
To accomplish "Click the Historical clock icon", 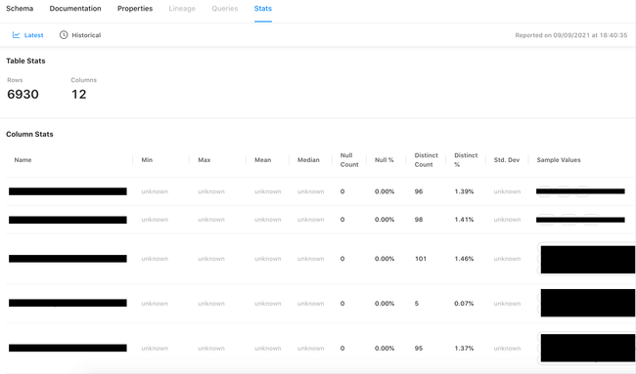I will 64,35.
